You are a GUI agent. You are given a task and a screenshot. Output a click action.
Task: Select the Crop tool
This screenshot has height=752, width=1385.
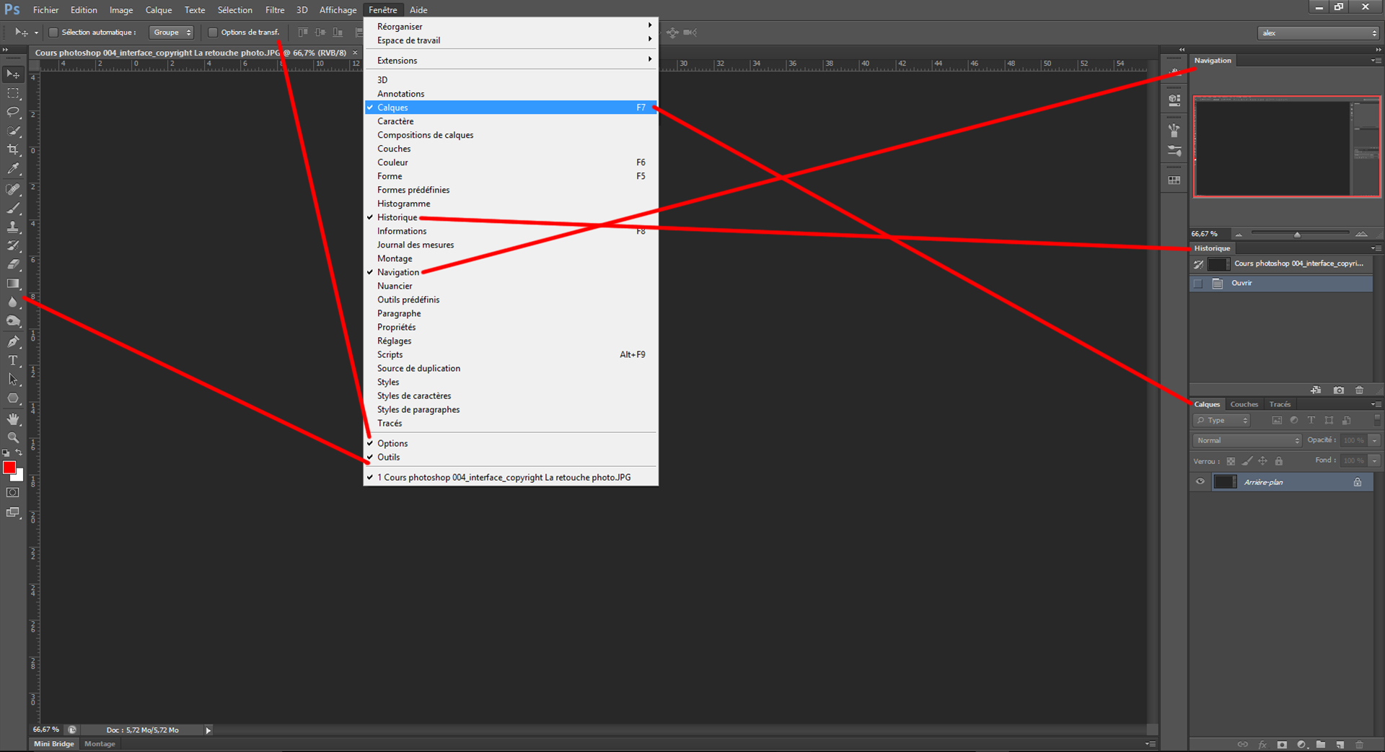click(13, 149)
